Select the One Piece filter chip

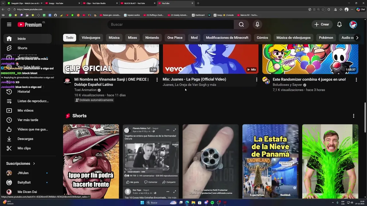coord(175,38)
